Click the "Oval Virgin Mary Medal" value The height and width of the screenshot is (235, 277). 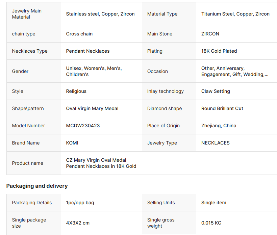pos(92,108)
